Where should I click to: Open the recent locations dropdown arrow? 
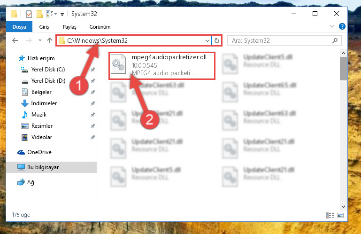40,40
